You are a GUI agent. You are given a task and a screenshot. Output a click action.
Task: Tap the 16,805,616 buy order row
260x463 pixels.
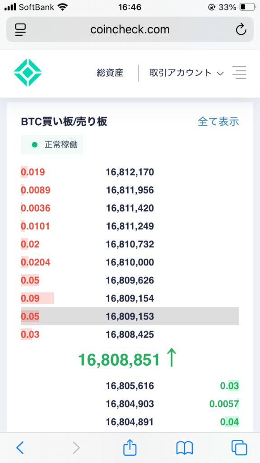tap(130, 386)
